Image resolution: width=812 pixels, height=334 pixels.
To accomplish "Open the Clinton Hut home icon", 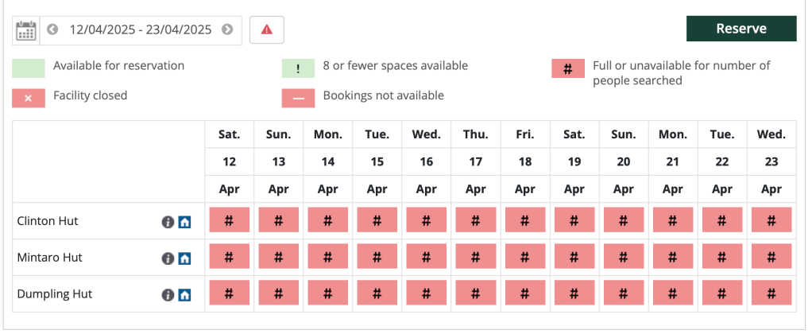I will [184, 222].
